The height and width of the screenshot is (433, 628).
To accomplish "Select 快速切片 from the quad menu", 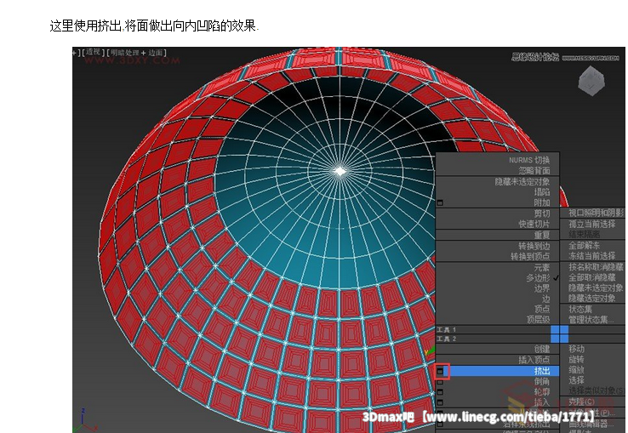I will 534,224.
